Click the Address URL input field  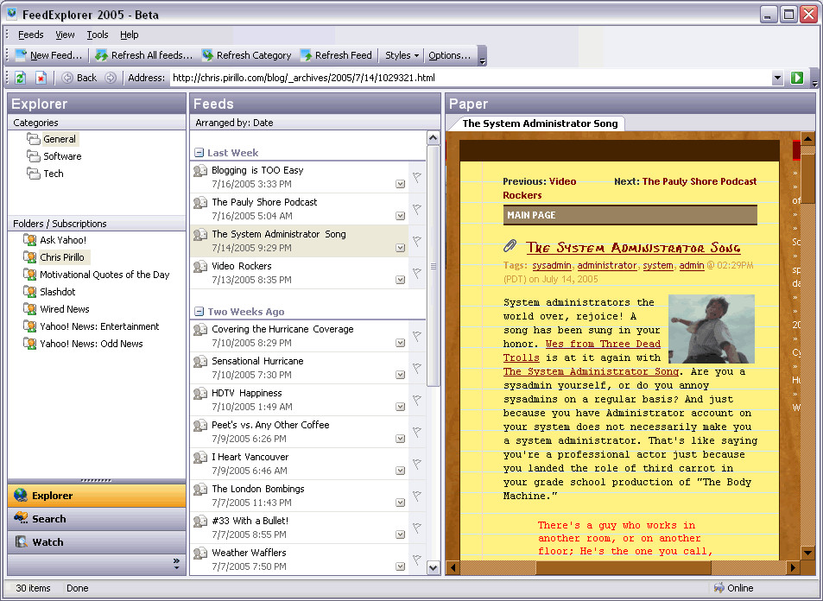[471, 79]
